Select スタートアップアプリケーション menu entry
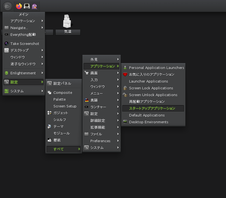 [153, 108]
